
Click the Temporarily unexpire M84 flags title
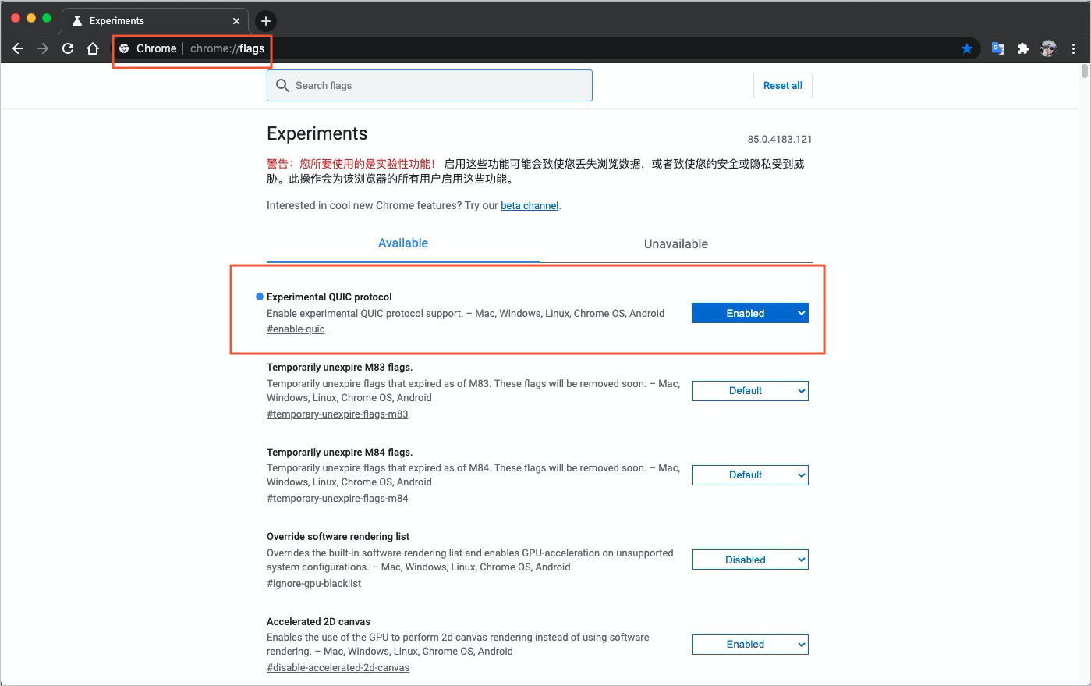[340, 453]
